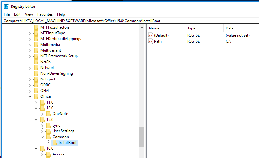Viewport: 259px width, 158px height.
Task: Select the 11.0 folder icon
Action: pos(43,102)
